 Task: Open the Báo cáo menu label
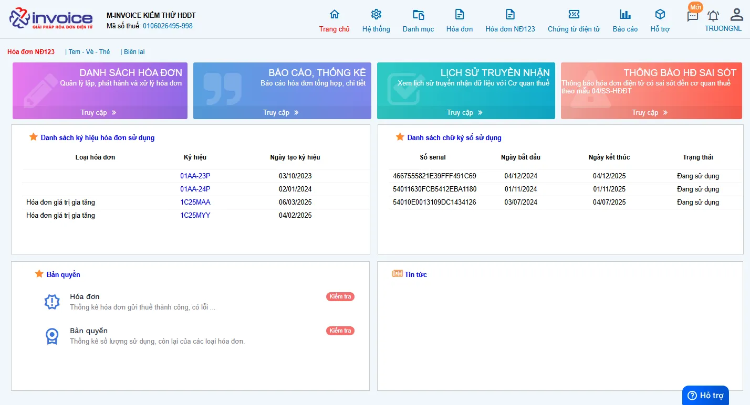click(x=625, y=29)
